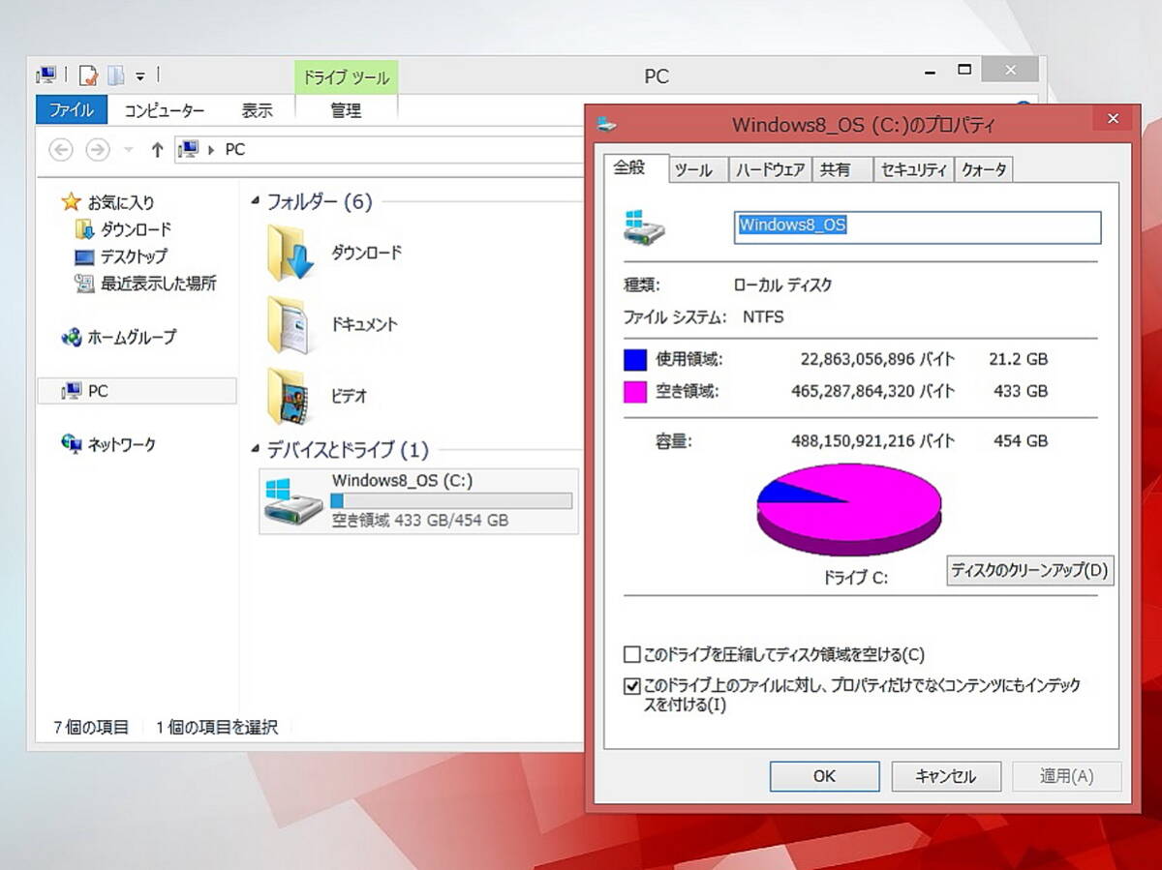Click the Up arrow to go up one level

tap(156, 149)
